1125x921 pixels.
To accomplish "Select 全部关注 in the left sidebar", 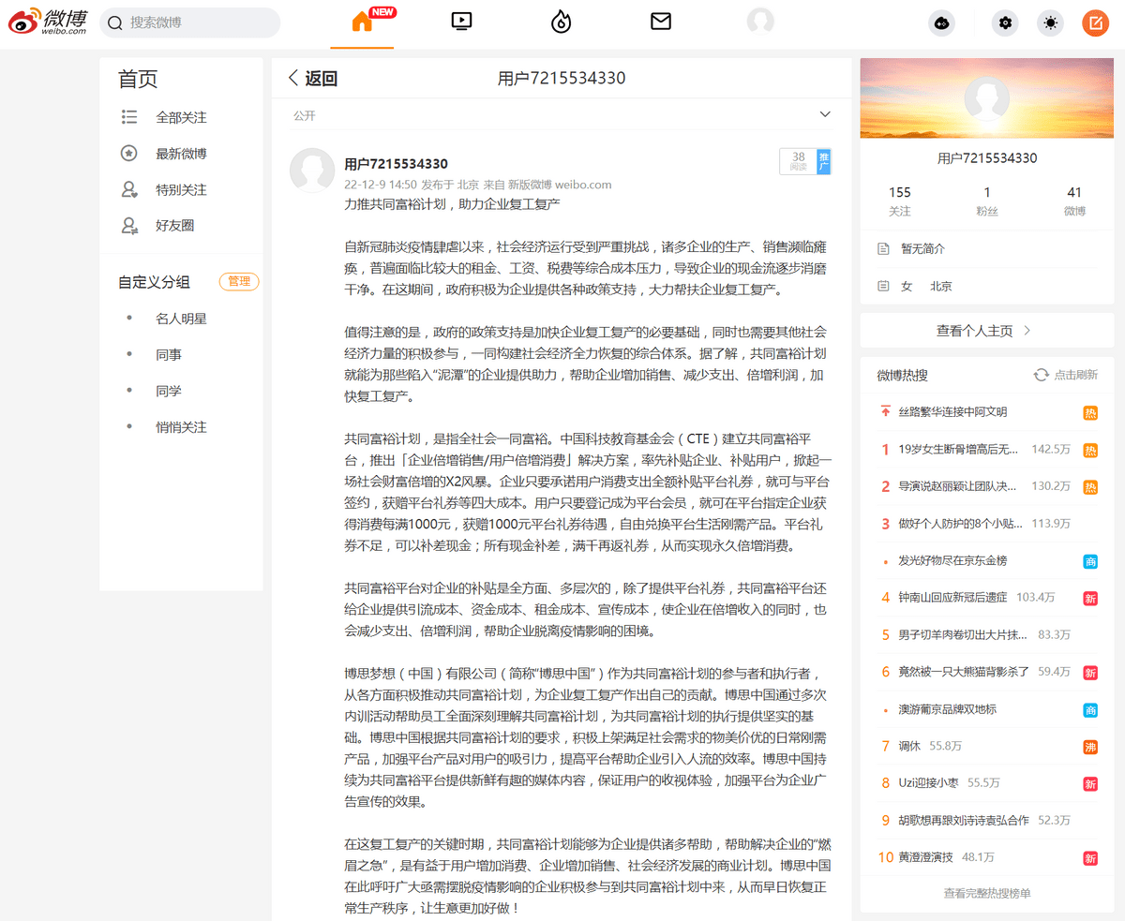I will click(x=181, y=117).
